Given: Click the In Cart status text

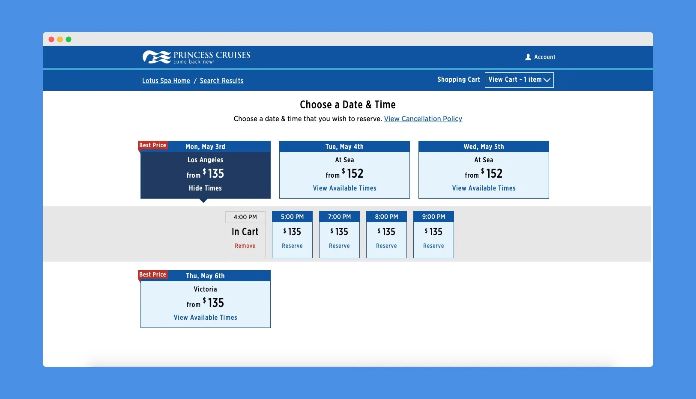Looking at the screenshot, I should (245, 232).
